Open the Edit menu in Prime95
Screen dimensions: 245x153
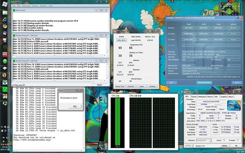point(19,6)
